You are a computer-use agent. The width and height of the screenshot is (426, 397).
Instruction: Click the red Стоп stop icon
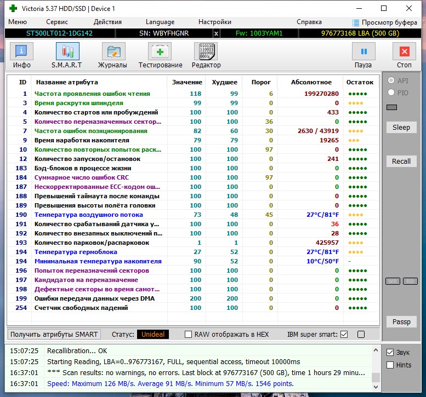pyautogui.click(x=404, y=51)
